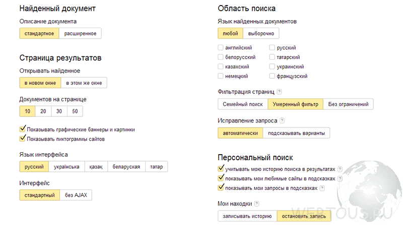Enable Семейный поиск filter
The width and height of the screenshot is (403, 227).
click(x=243, y=104)
